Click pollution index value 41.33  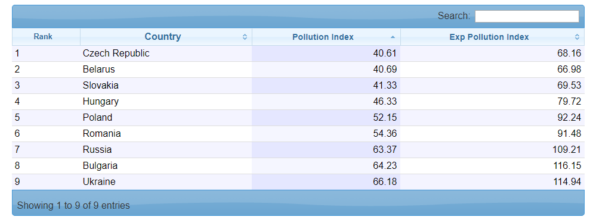[x=385, y=86]
